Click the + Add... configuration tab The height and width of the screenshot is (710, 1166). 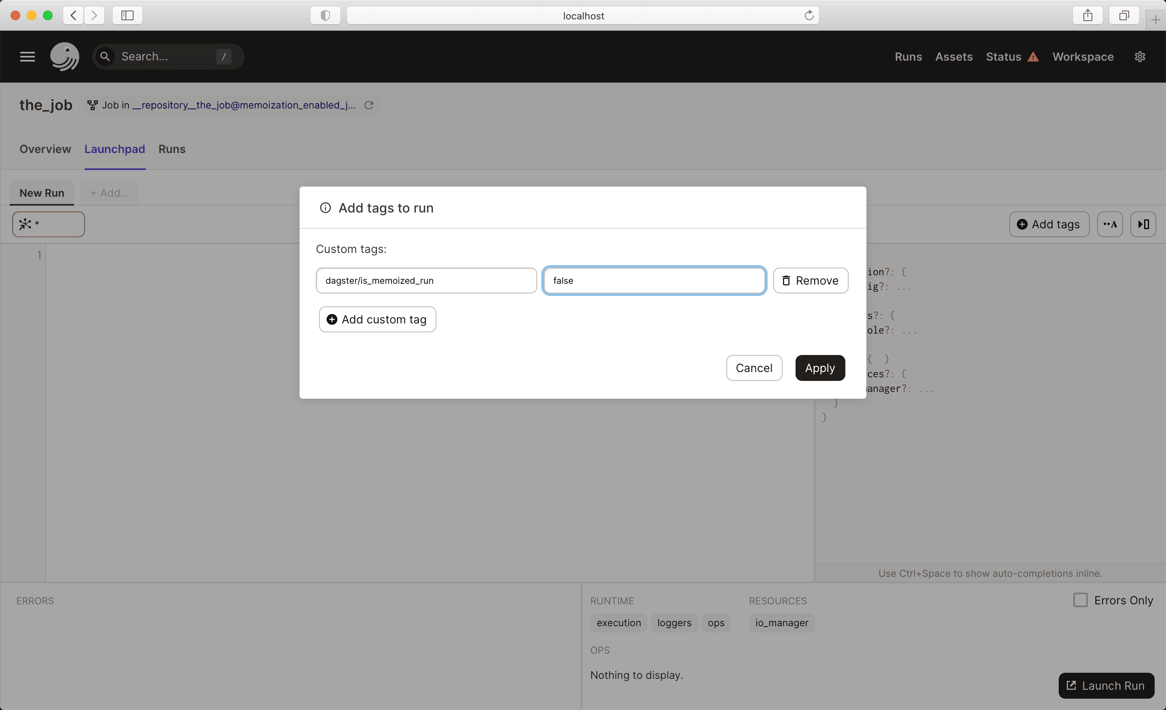[x=110, y=193]
